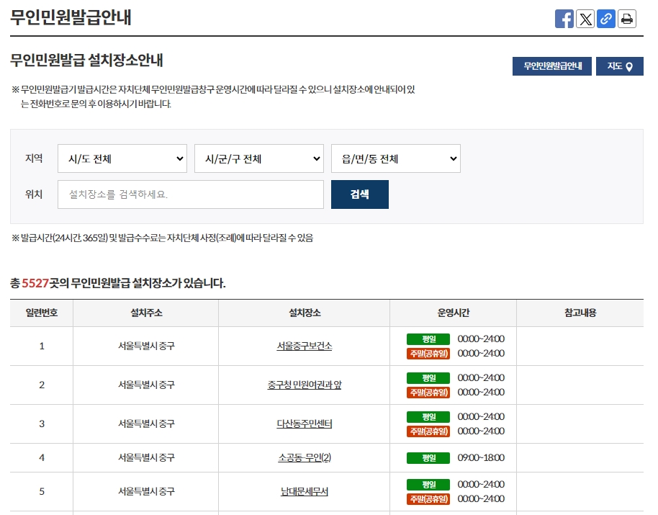Open the 시/도 전체 region dropdown

(x=122, y=158)
